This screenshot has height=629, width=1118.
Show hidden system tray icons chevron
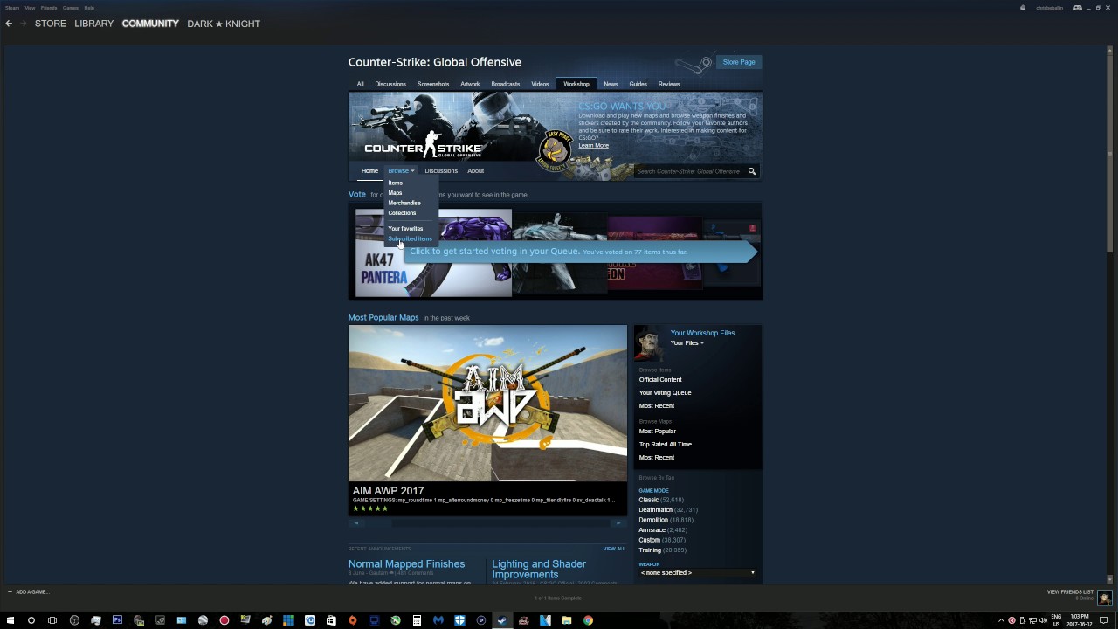click(x=1001, y=620)
